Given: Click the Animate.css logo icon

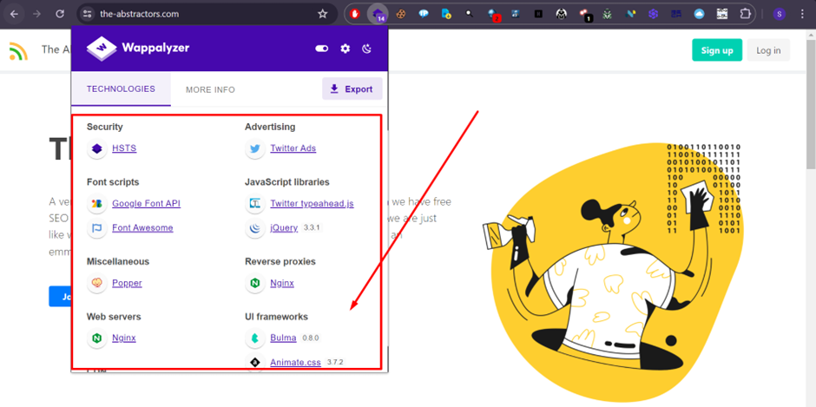Looking at the screenshot, I should point(255,362).
